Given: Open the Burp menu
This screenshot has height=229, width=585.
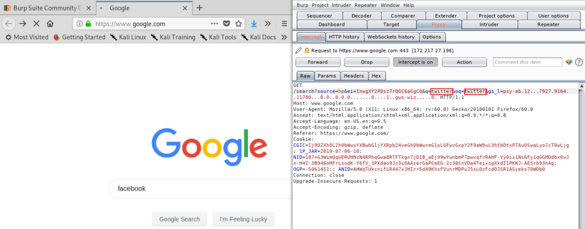Looking at the screenshot, I should (302, 5).
